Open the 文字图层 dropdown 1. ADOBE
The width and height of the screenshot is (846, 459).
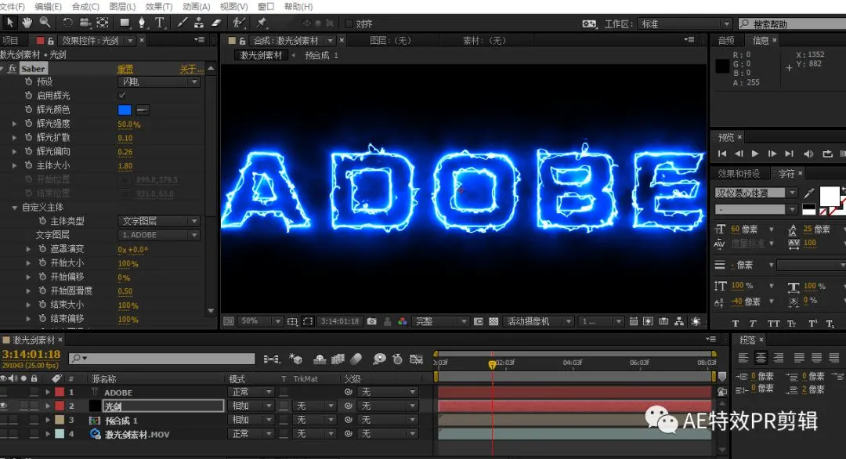click(159, 235)
